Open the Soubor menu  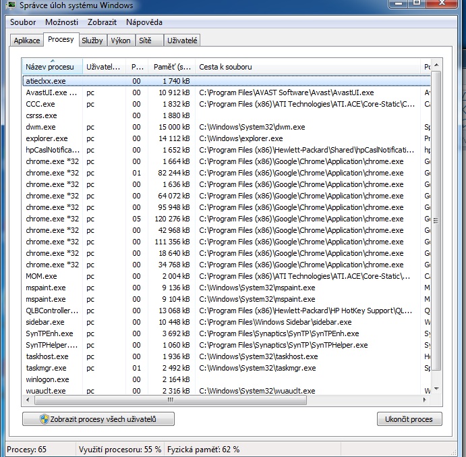pos(23,22)
